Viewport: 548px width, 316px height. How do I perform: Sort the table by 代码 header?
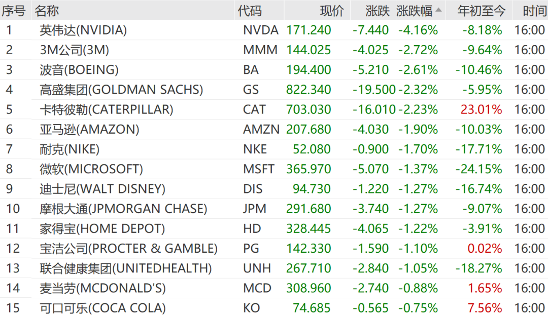click(x=250, y=11)
